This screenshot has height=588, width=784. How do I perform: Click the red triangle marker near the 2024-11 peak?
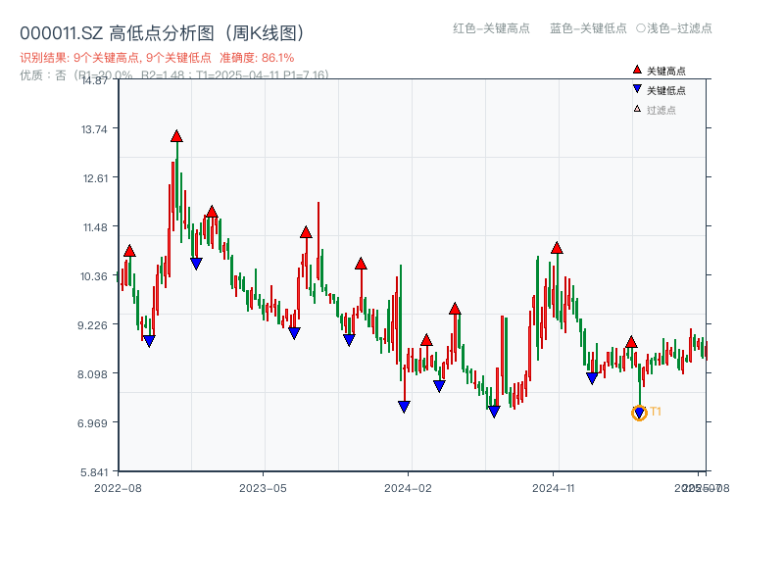tap(557, 248)
